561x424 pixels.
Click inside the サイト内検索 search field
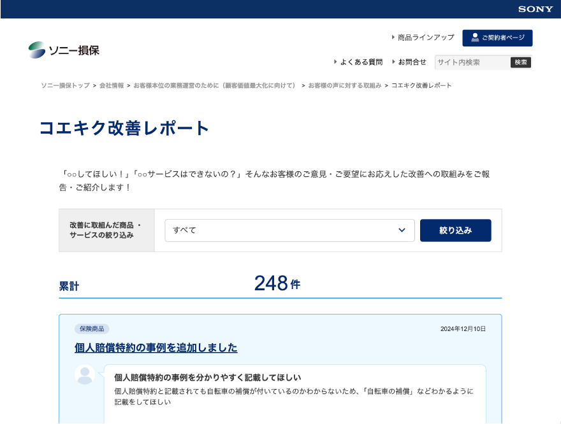coord(469,62)
